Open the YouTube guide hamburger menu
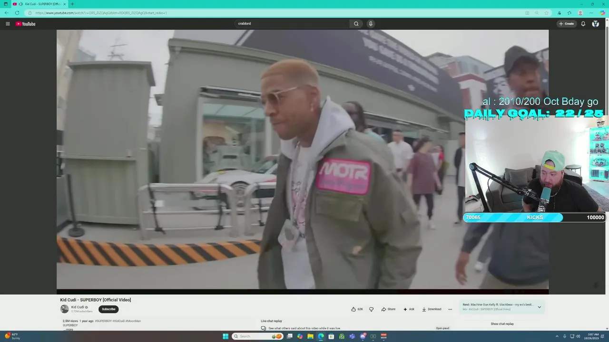The width and height of the screenshot is (609, 342). [x=8, y=24]
